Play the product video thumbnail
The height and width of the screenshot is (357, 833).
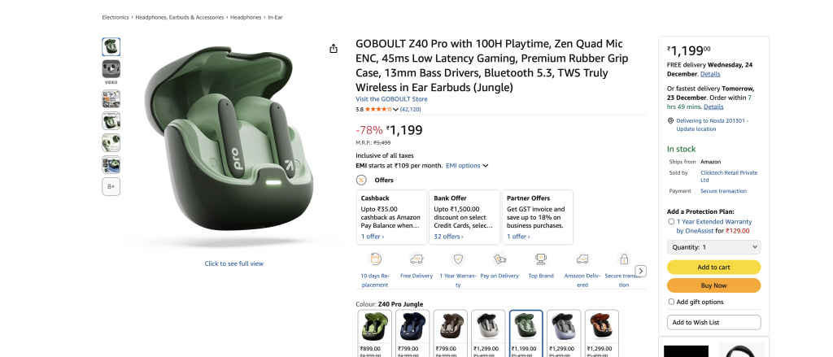point(111,69)
